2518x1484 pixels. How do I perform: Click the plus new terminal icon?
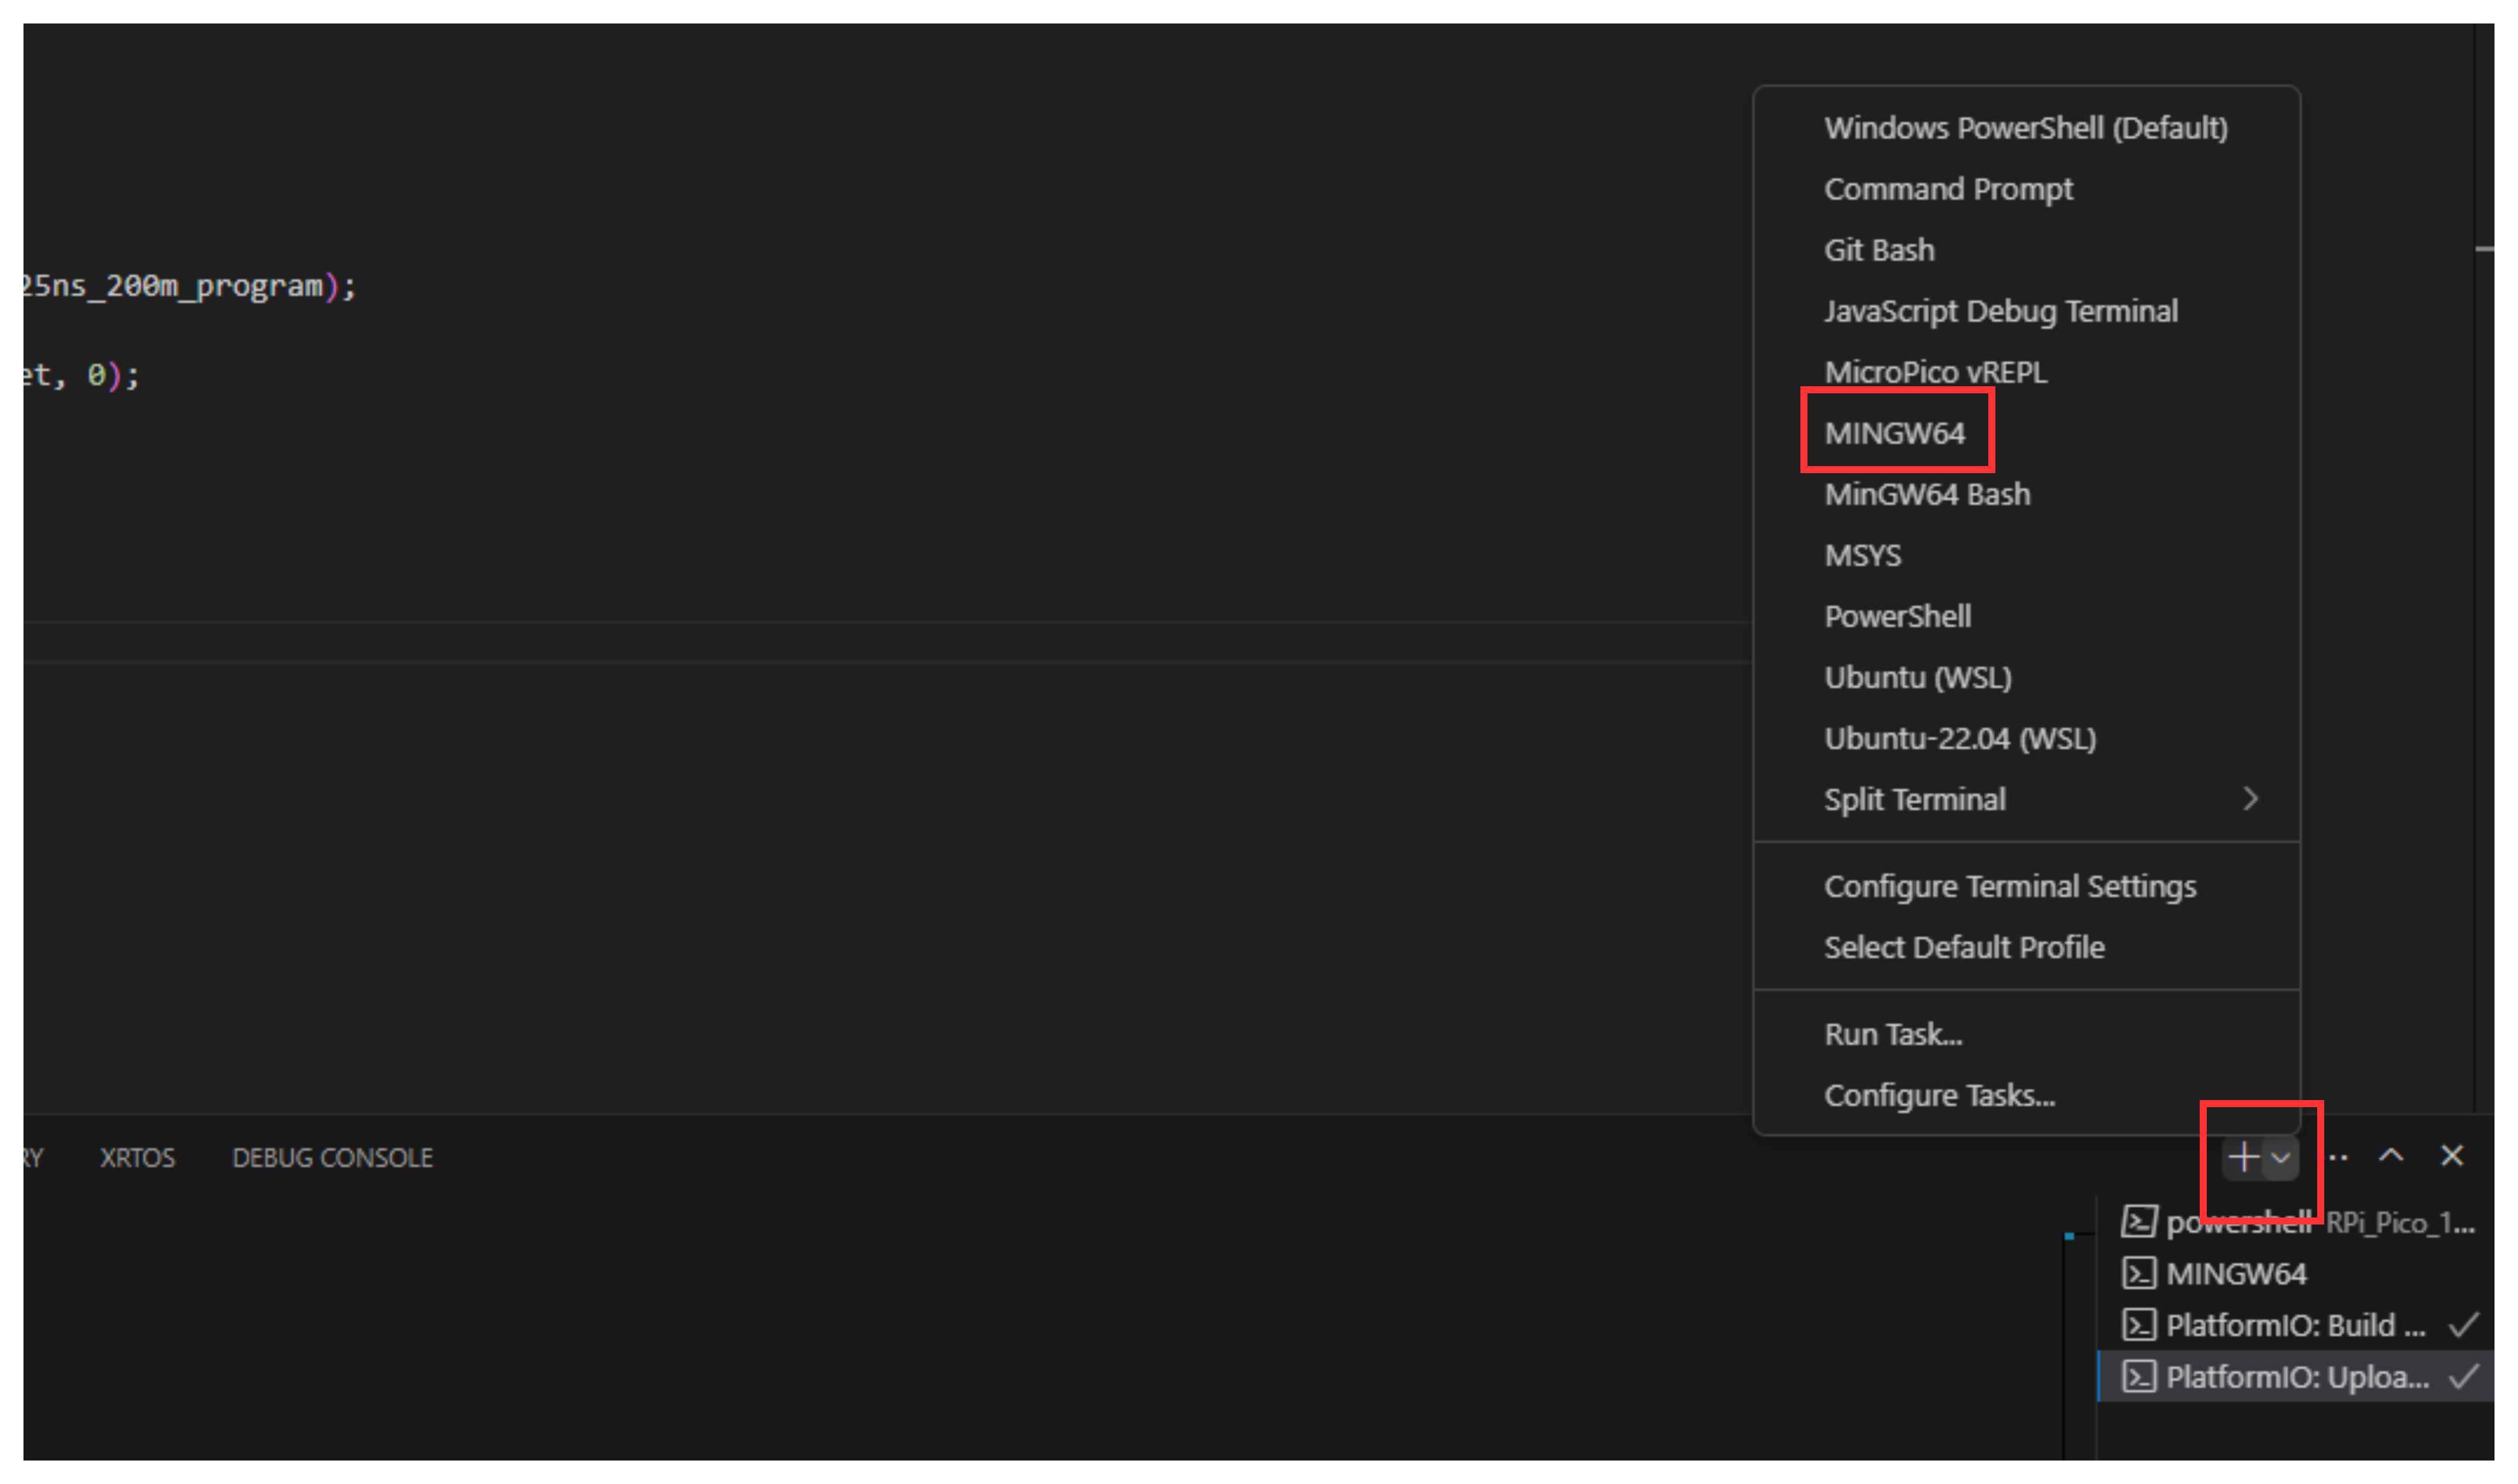pyautogui.click(x=2243, y=1157)
